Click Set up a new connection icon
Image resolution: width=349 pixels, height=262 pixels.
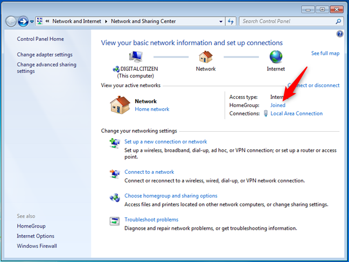[x=115, y=143]
